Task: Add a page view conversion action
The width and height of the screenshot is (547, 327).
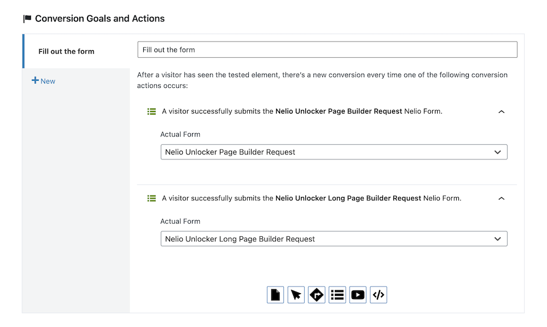Action: coord(275,295)
